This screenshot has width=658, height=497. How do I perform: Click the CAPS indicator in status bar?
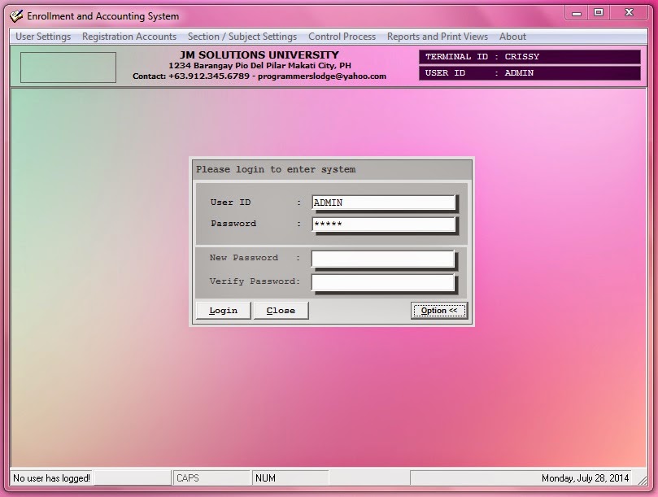[211, 478]
